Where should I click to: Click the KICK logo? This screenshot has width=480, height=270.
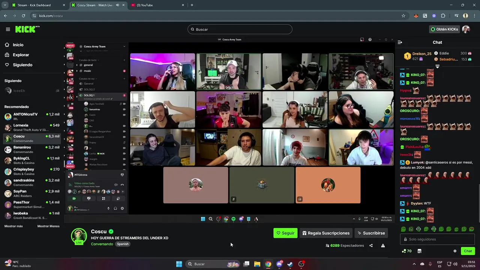27,29
